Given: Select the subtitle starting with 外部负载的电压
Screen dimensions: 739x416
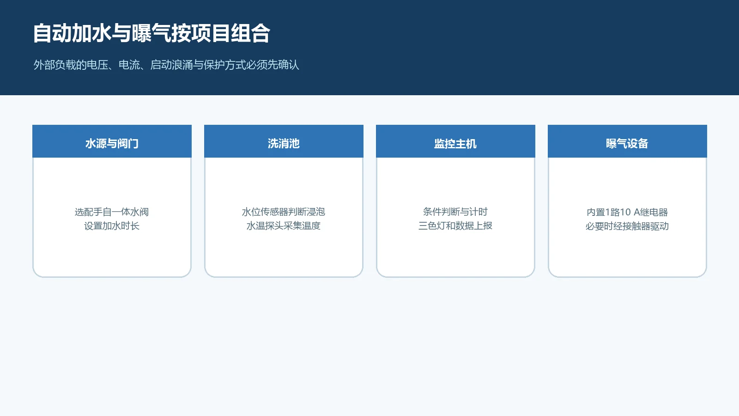Looking at the screenshot, I should (x=166, y=65).
